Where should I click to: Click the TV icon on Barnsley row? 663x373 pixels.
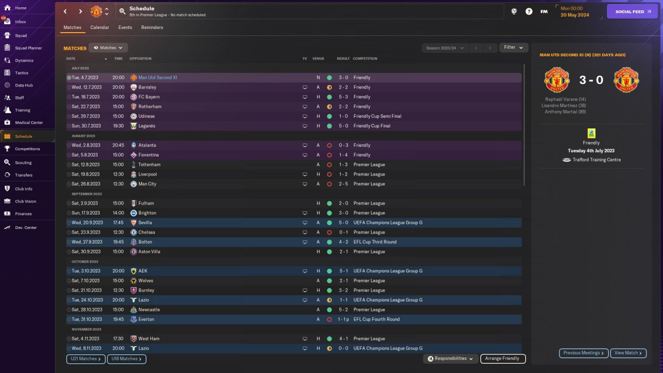point(305,88)
